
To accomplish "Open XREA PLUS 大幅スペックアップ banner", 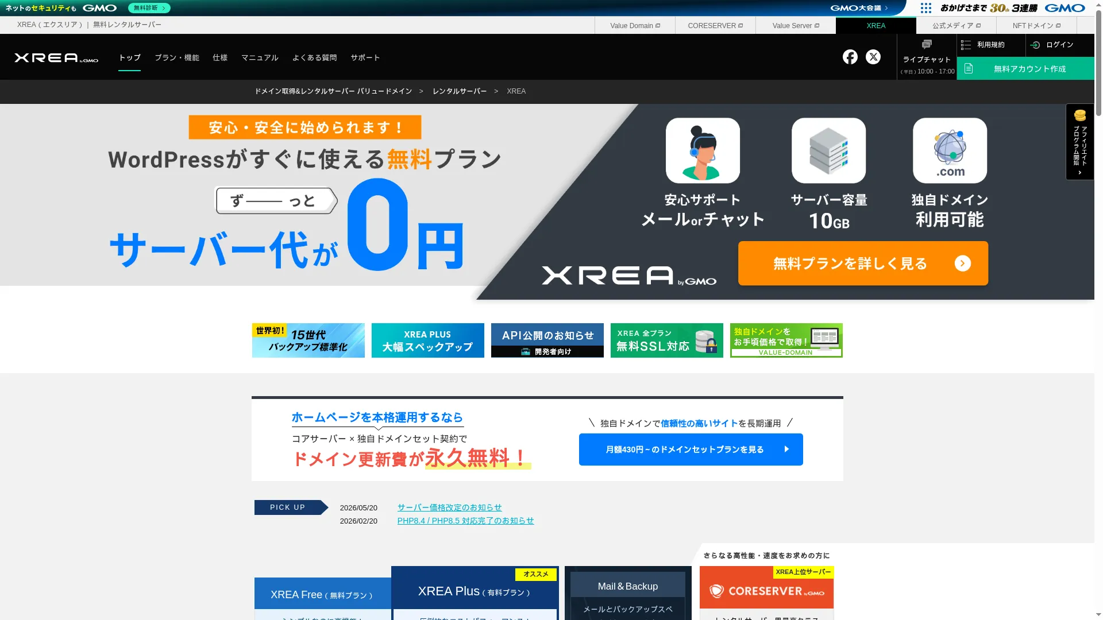I will pyautogui.click(x=427, y=340).
